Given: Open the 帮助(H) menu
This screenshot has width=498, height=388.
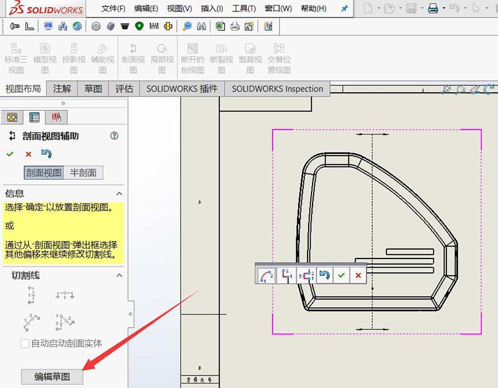Looking at the screenshot, I should pyautogui.click(x=314, y=9).
